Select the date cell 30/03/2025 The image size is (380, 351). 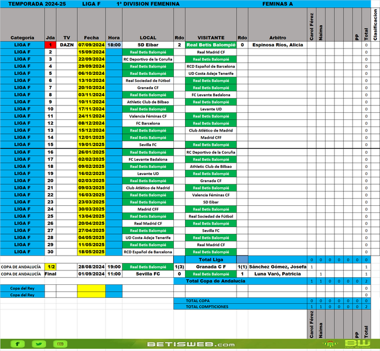91,209
